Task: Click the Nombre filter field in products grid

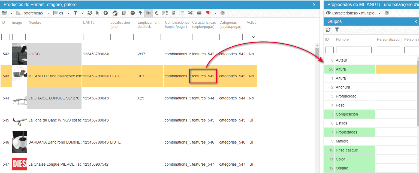Action: [52, 37]
